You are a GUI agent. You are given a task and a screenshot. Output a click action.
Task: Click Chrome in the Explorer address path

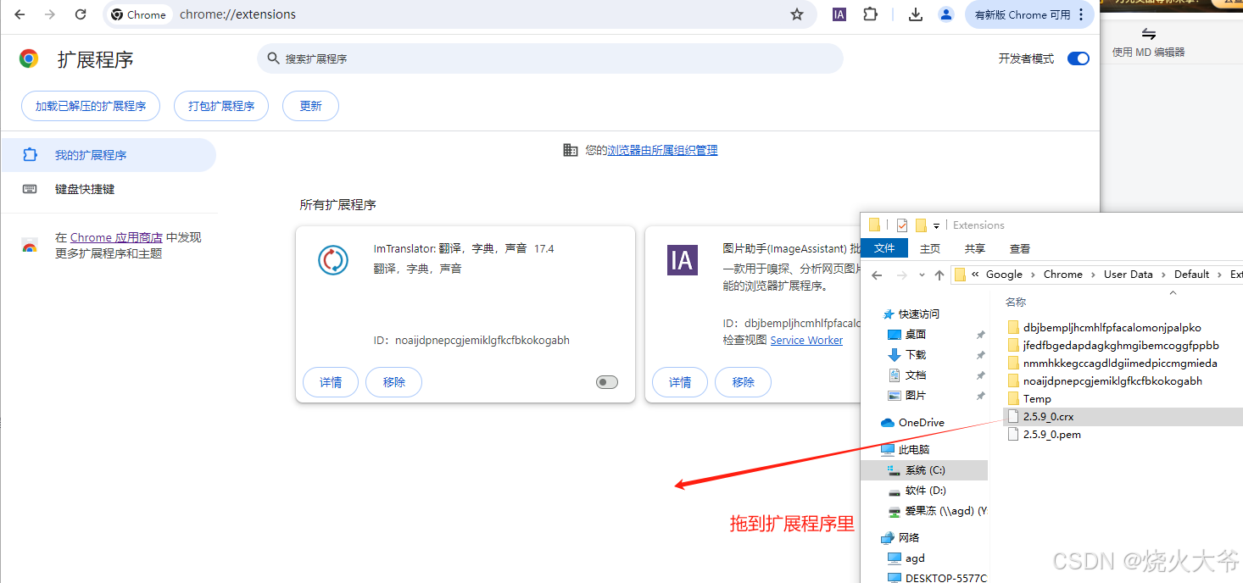1063,275
